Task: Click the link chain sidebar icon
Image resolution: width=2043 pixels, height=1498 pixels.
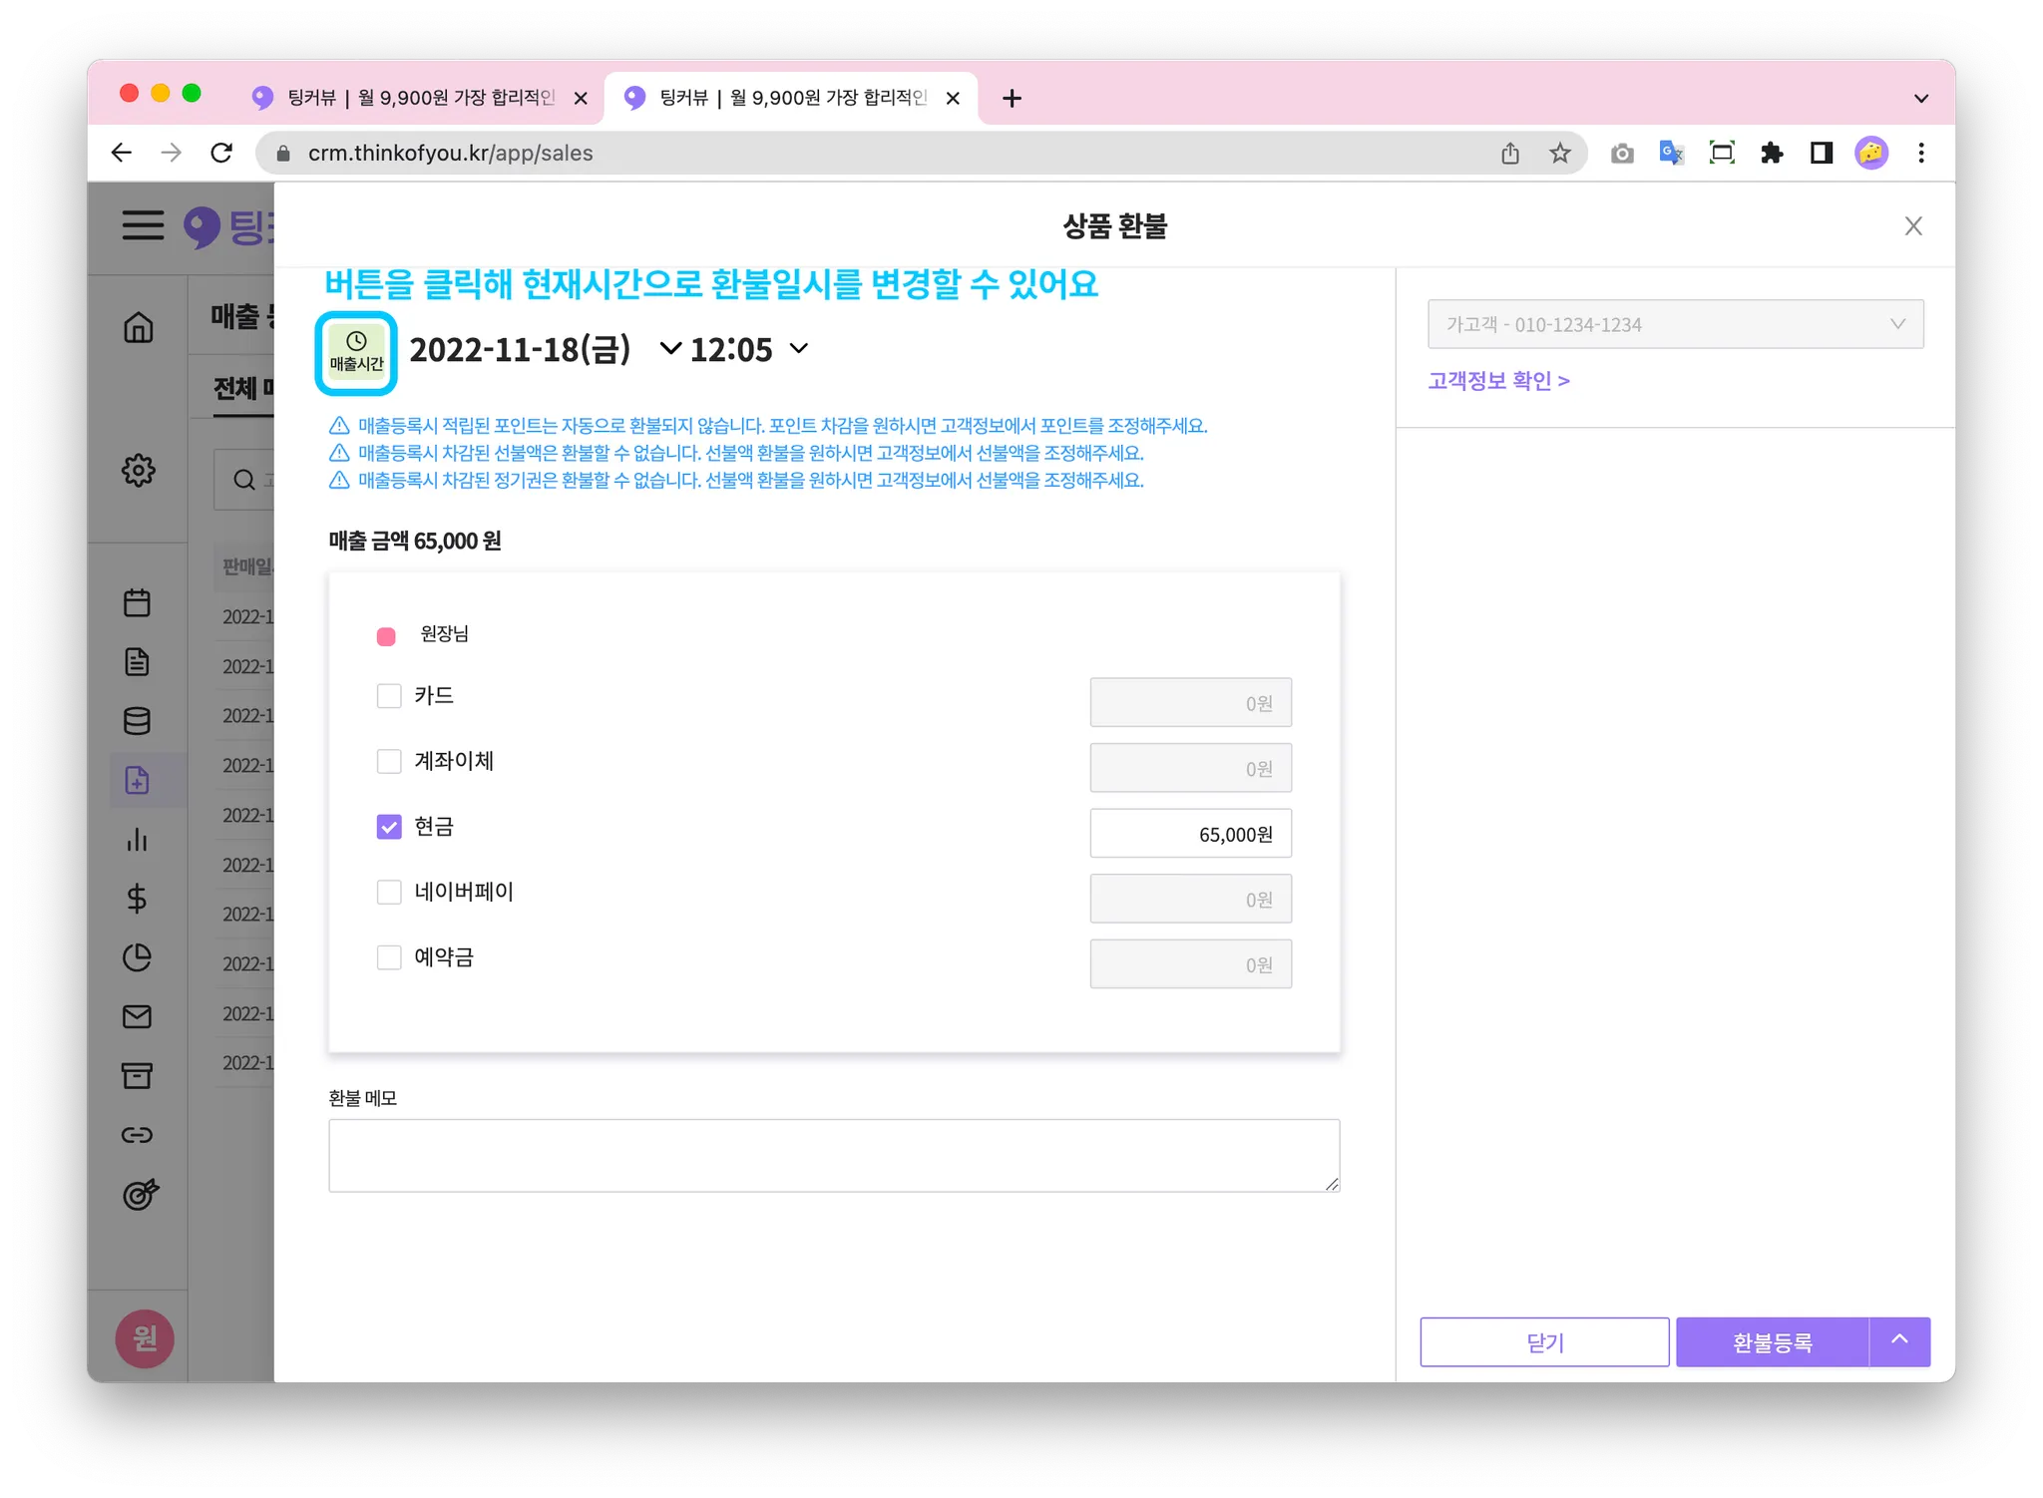Action: tap(138, 1135)
